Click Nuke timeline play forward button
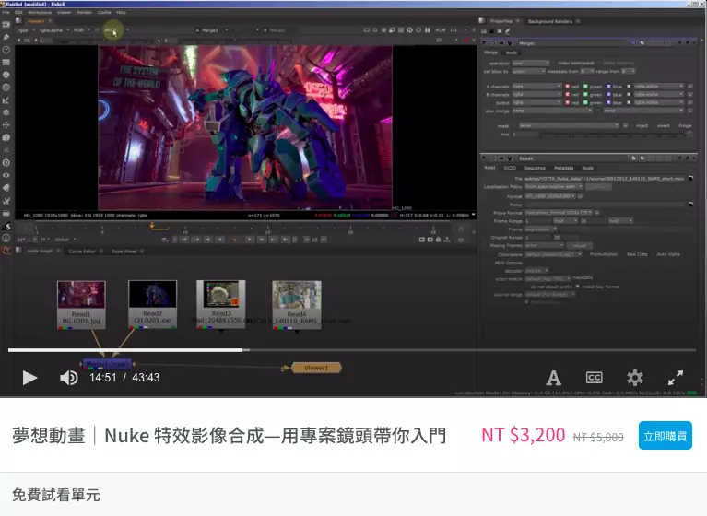The width and height of the screenshot is (707, 516). pos(249,240)
